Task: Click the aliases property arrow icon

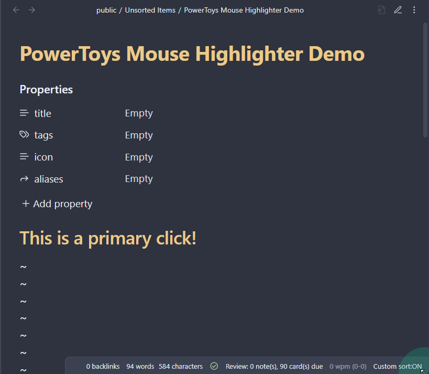Action: [x=24, y=179]
